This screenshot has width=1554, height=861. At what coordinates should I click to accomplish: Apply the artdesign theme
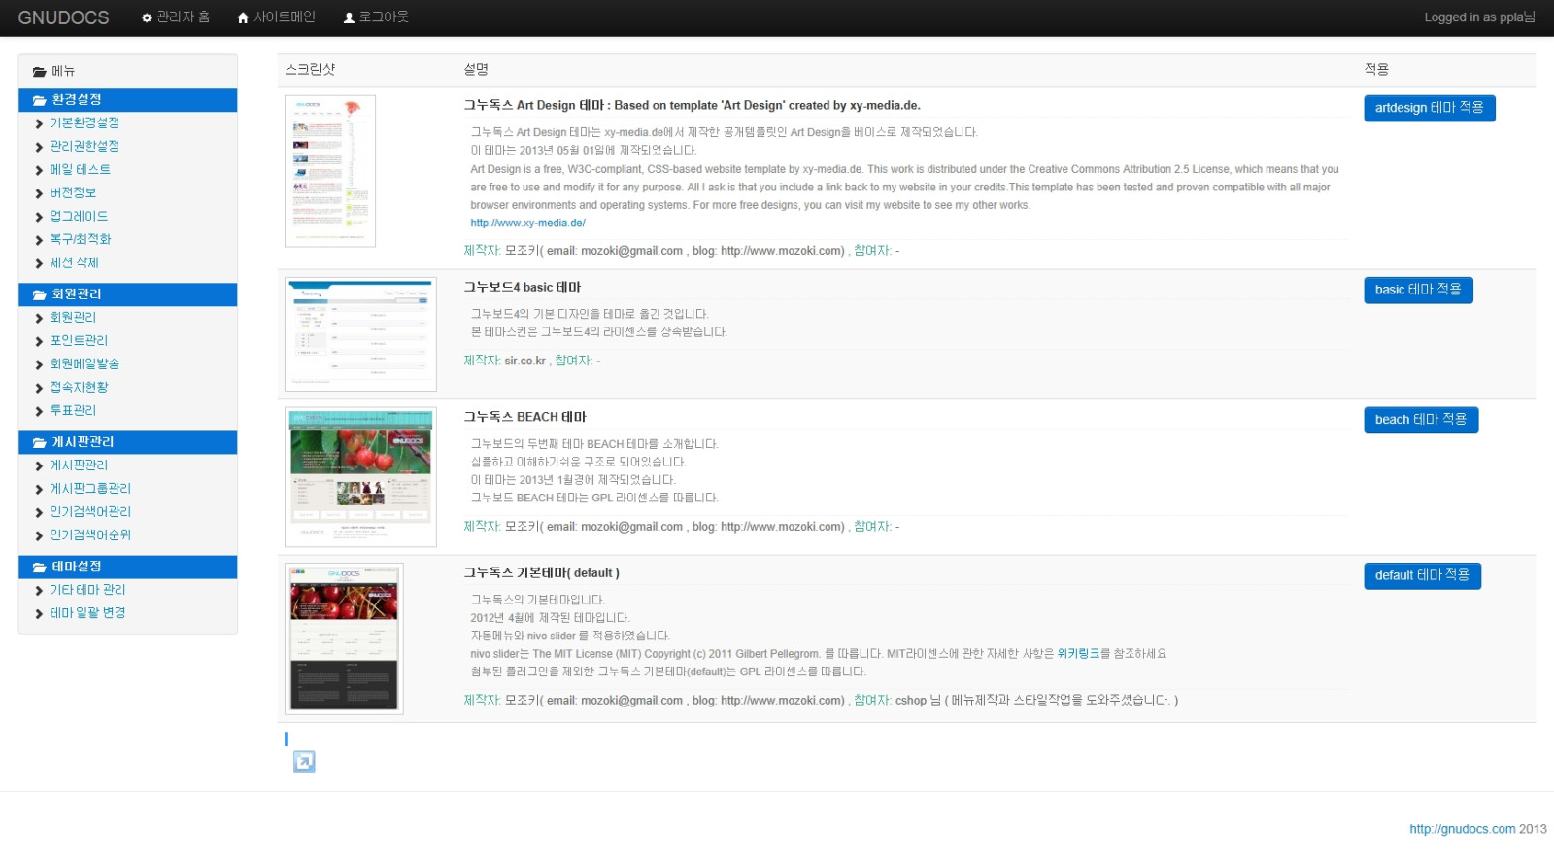[x=1429, y=108]
